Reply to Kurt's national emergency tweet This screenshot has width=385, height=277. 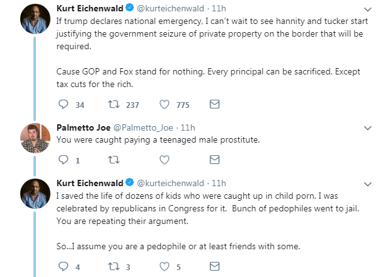64,105
